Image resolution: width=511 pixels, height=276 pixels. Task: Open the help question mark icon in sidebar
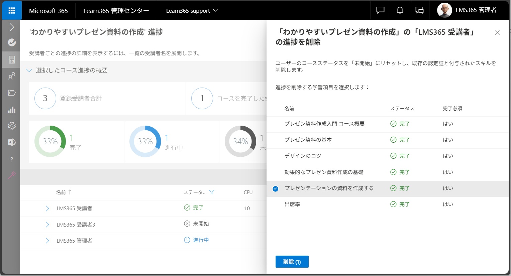click(x=12, y=159)
